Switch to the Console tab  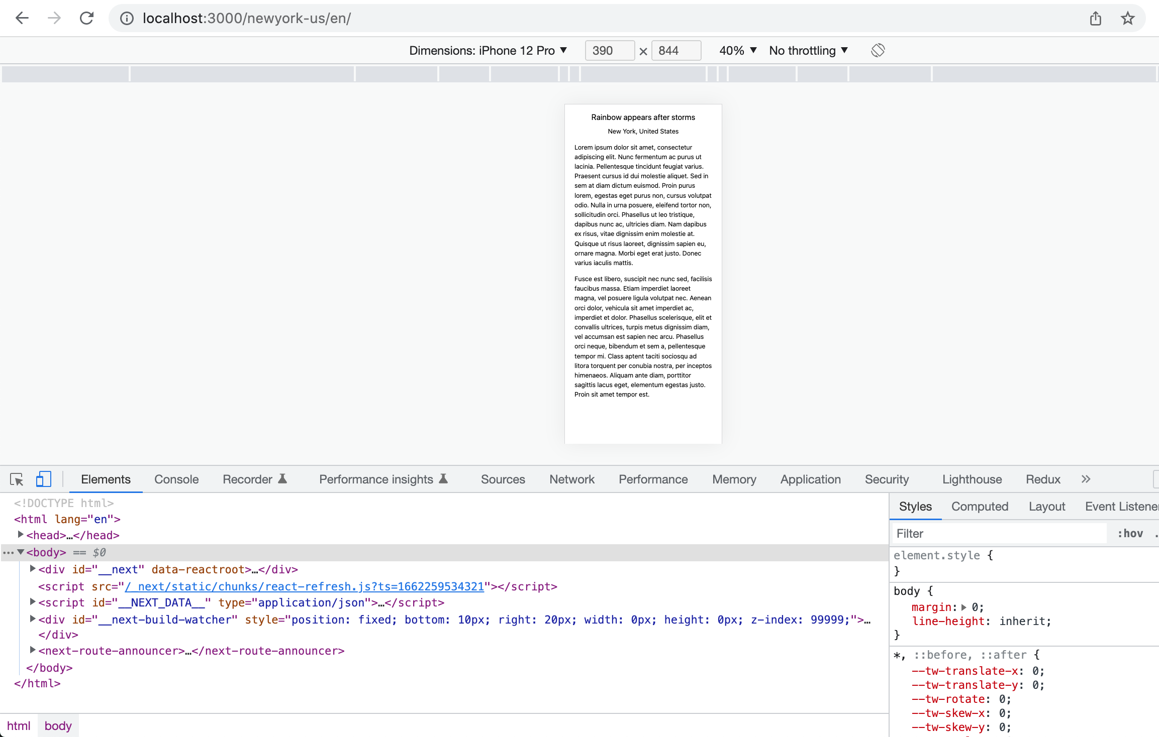point(176,479)
